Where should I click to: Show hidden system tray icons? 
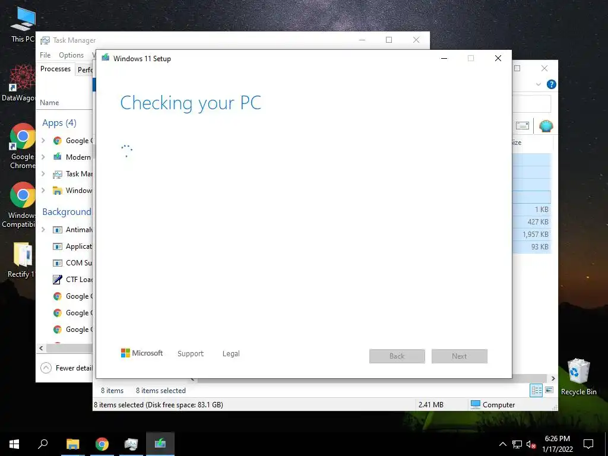coord(502,444)
